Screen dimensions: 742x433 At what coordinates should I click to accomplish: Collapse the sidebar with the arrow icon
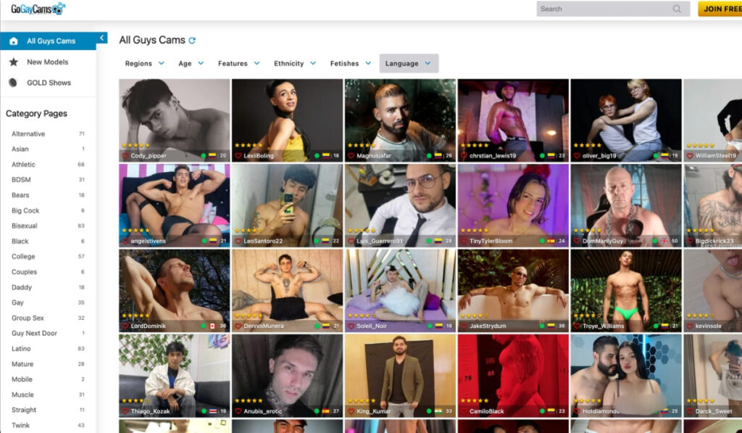click(102, 38)
